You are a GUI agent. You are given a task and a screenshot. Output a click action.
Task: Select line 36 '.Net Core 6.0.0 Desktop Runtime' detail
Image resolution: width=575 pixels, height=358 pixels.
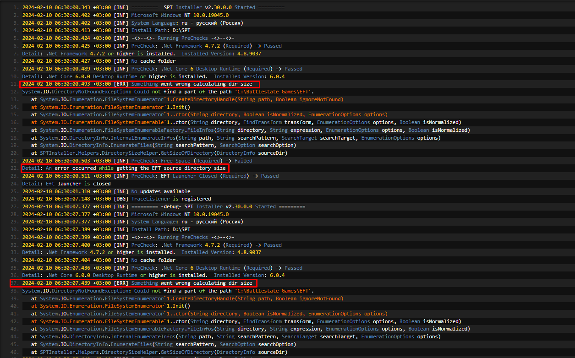point(153,275)
